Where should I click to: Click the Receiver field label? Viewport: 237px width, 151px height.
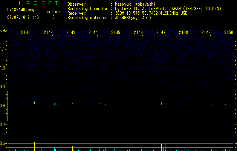pyautogui.click(x=76, y=13)
